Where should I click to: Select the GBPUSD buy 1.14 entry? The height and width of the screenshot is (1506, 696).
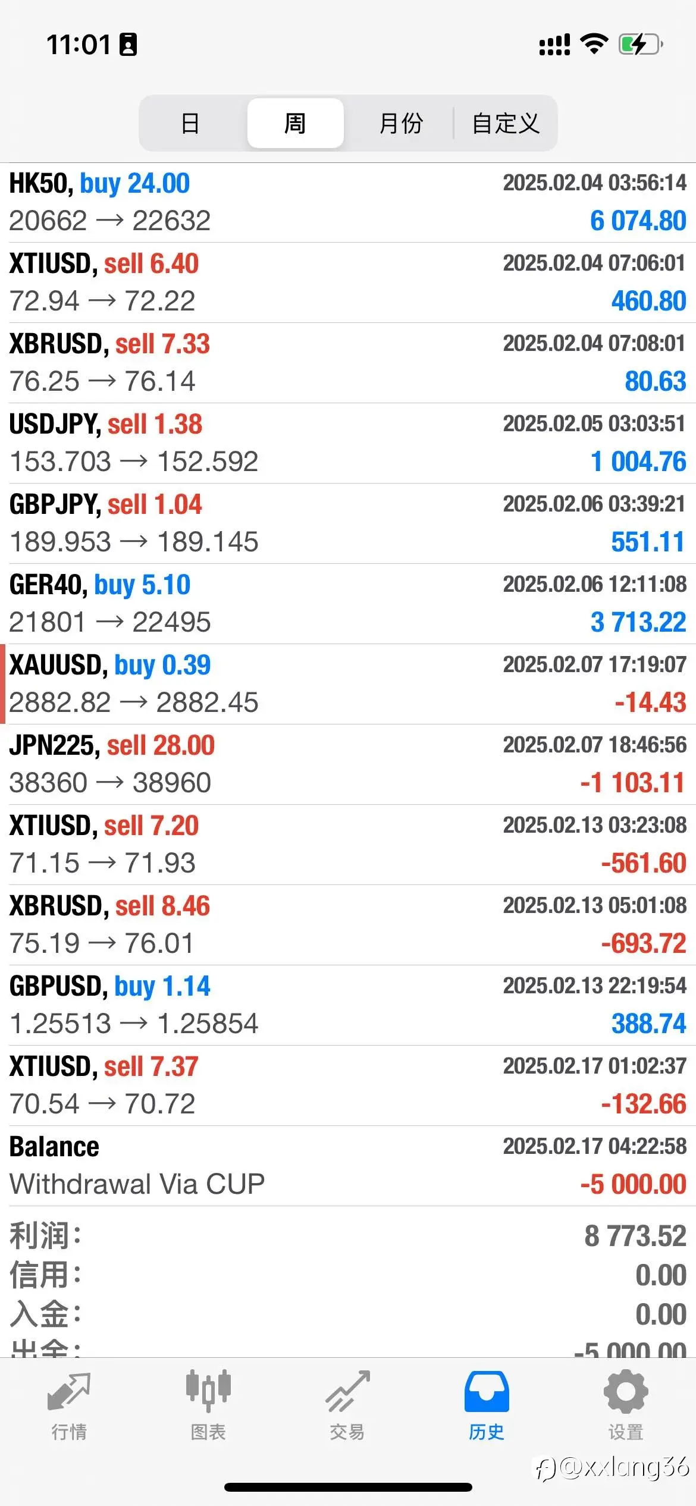pos(348,1005)
